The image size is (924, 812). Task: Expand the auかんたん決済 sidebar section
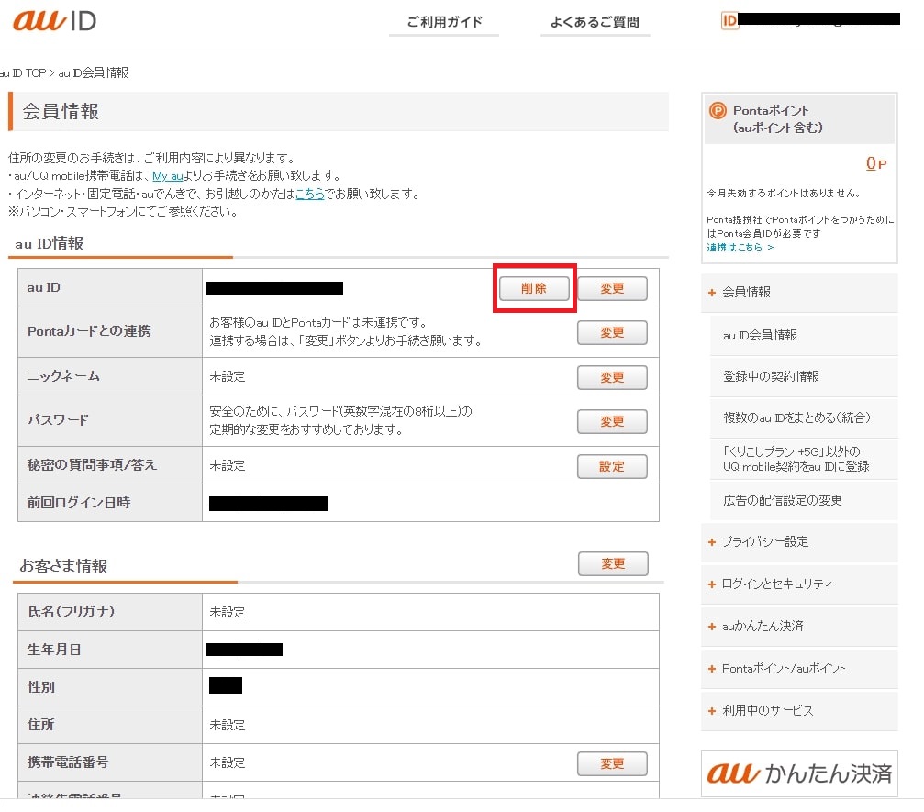click(799, 627)
